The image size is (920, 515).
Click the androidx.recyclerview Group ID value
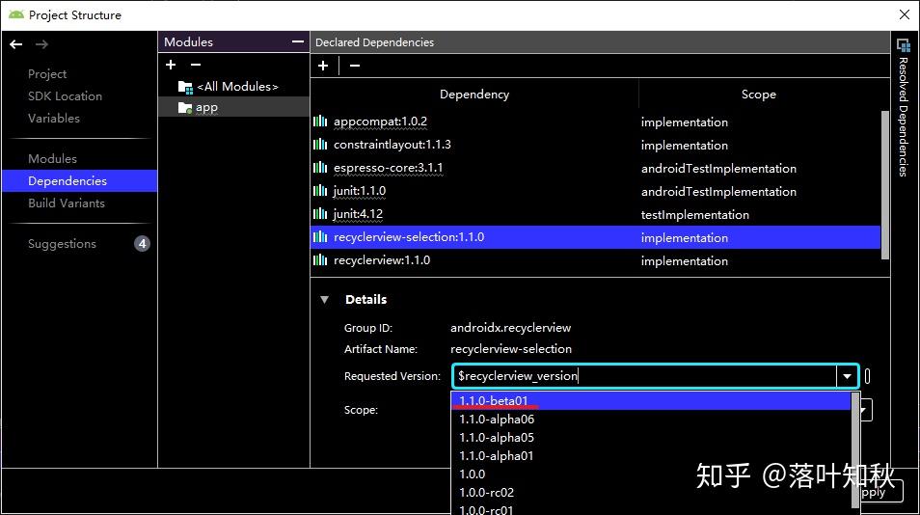point(510,327)
